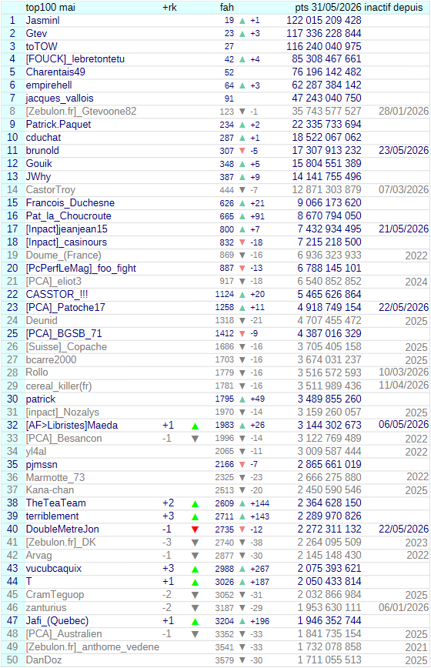The width and height of the screenshot is (431, 668).
Task: Click the points value 4 707 455 472
Action: click(329, 320)
